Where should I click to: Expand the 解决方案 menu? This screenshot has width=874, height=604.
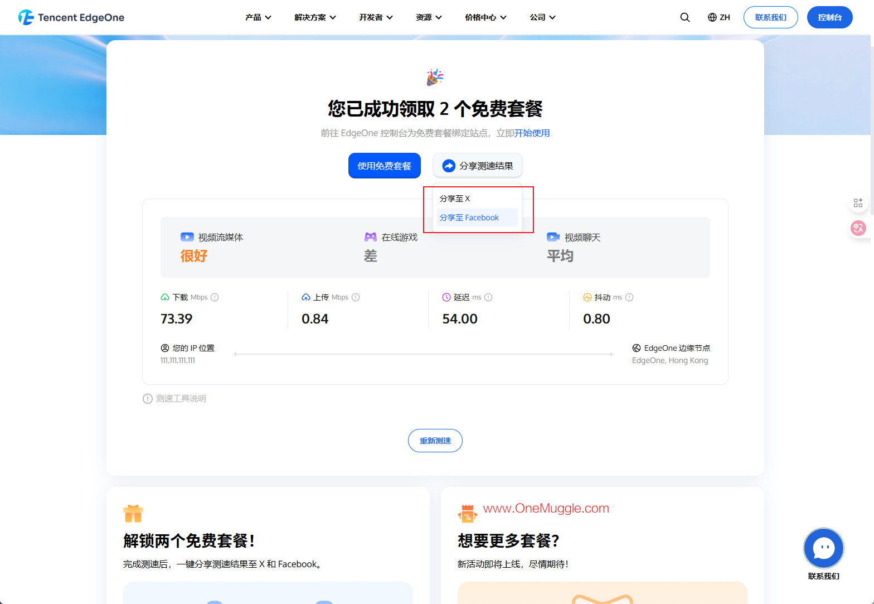click(x=315, y=17)
